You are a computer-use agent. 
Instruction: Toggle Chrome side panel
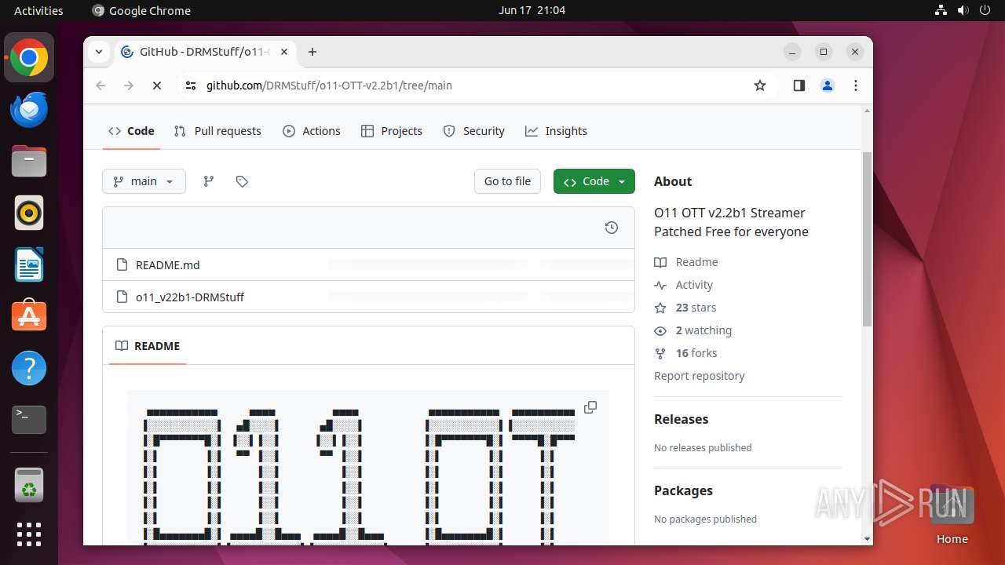pyautogui.click(x=799, y=86)
